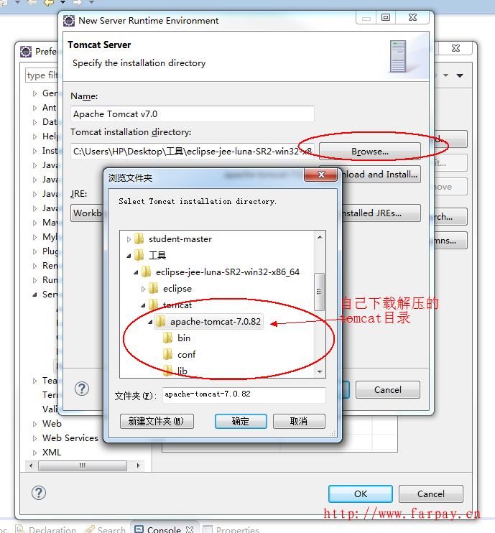
Task: Collapse the apache-tomcat-7.0.82 folder
Action: [150, 322]
